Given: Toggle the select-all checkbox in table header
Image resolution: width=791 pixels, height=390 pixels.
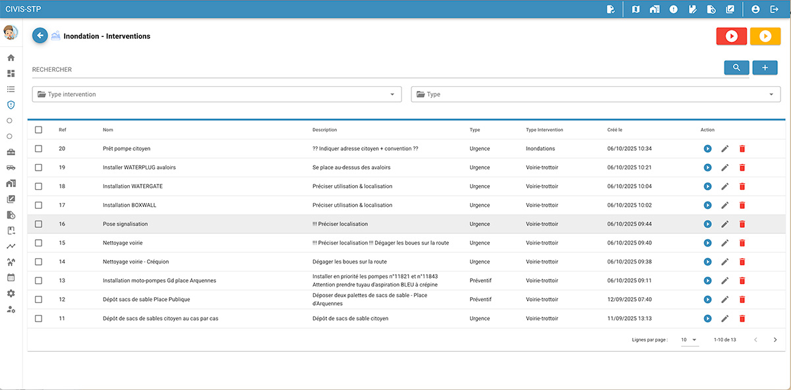Looking at the screenshot, I should 38,130.
